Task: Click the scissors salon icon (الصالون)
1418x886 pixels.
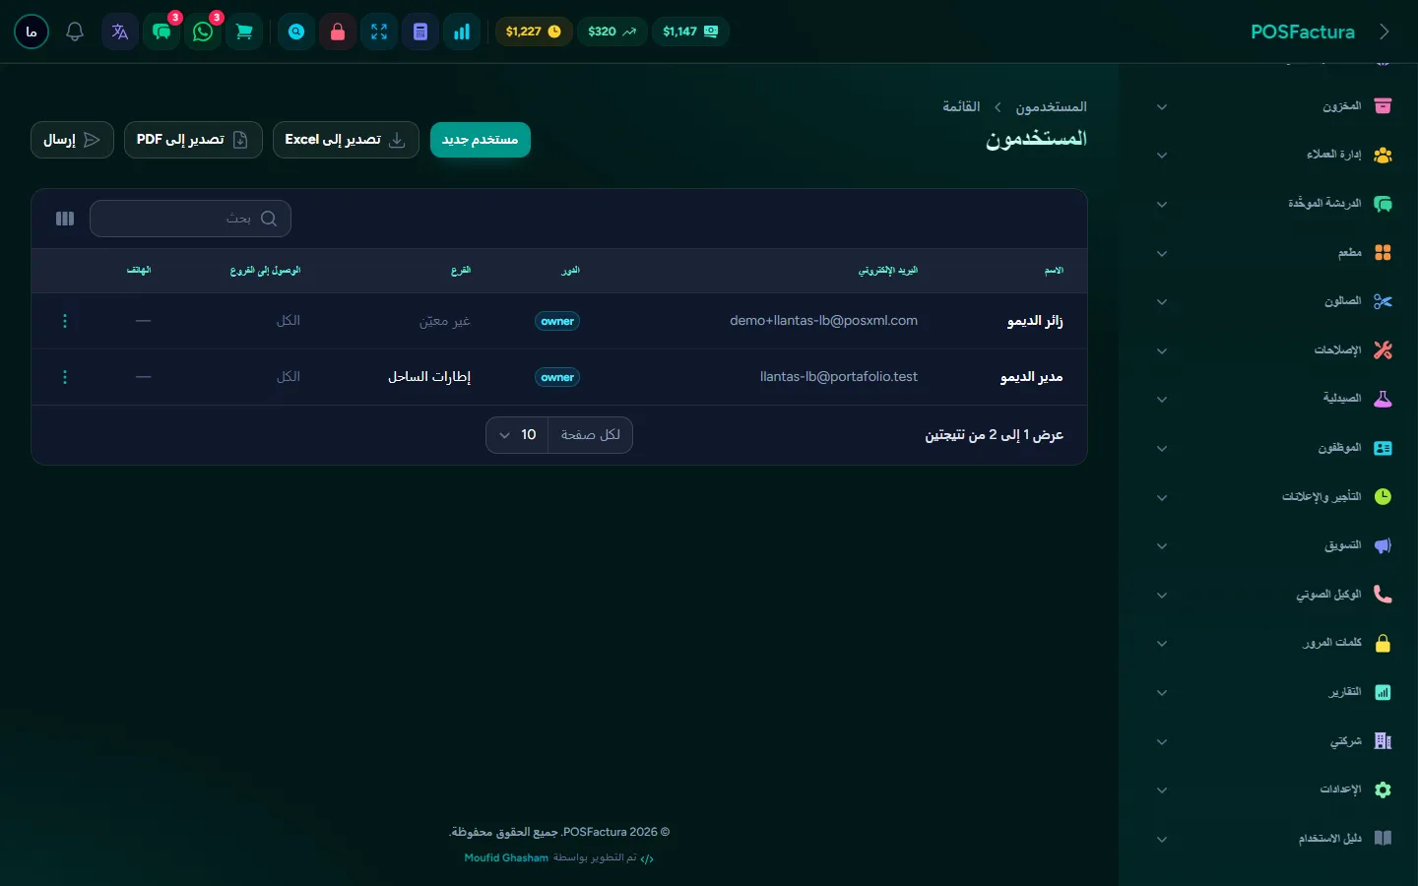Action: (x=1383, y=301)
